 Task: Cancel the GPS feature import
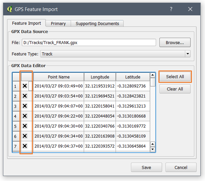[x=181, y=167]
